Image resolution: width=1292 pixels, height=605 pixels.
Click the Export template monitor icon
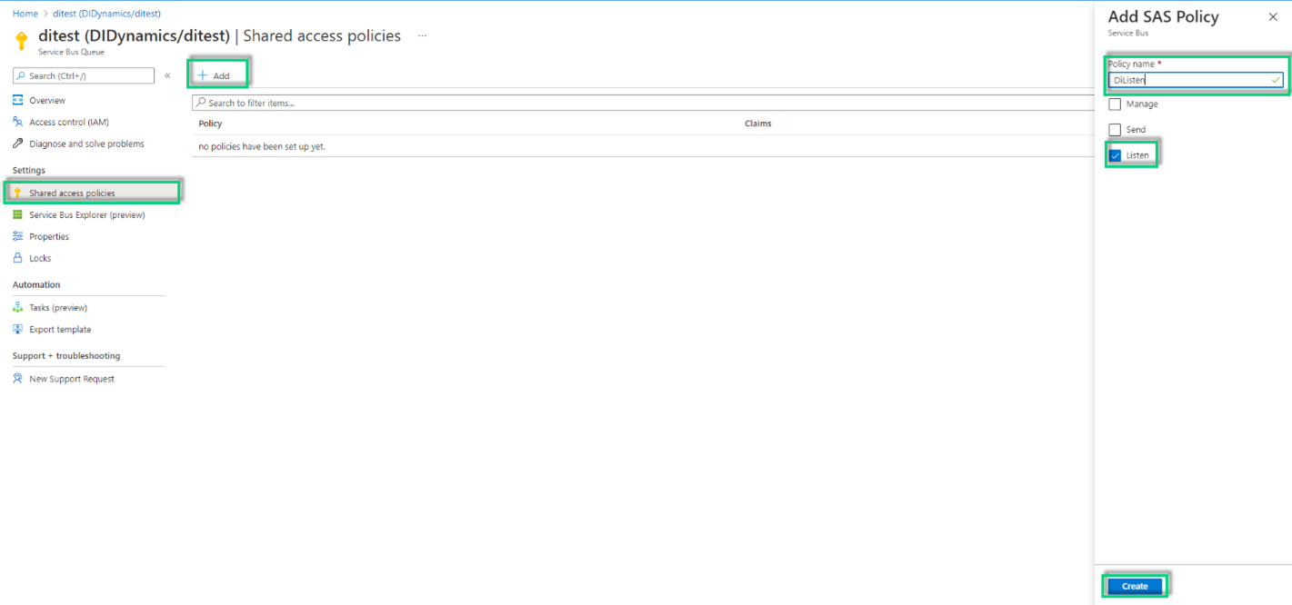click(x=18, y=329)
